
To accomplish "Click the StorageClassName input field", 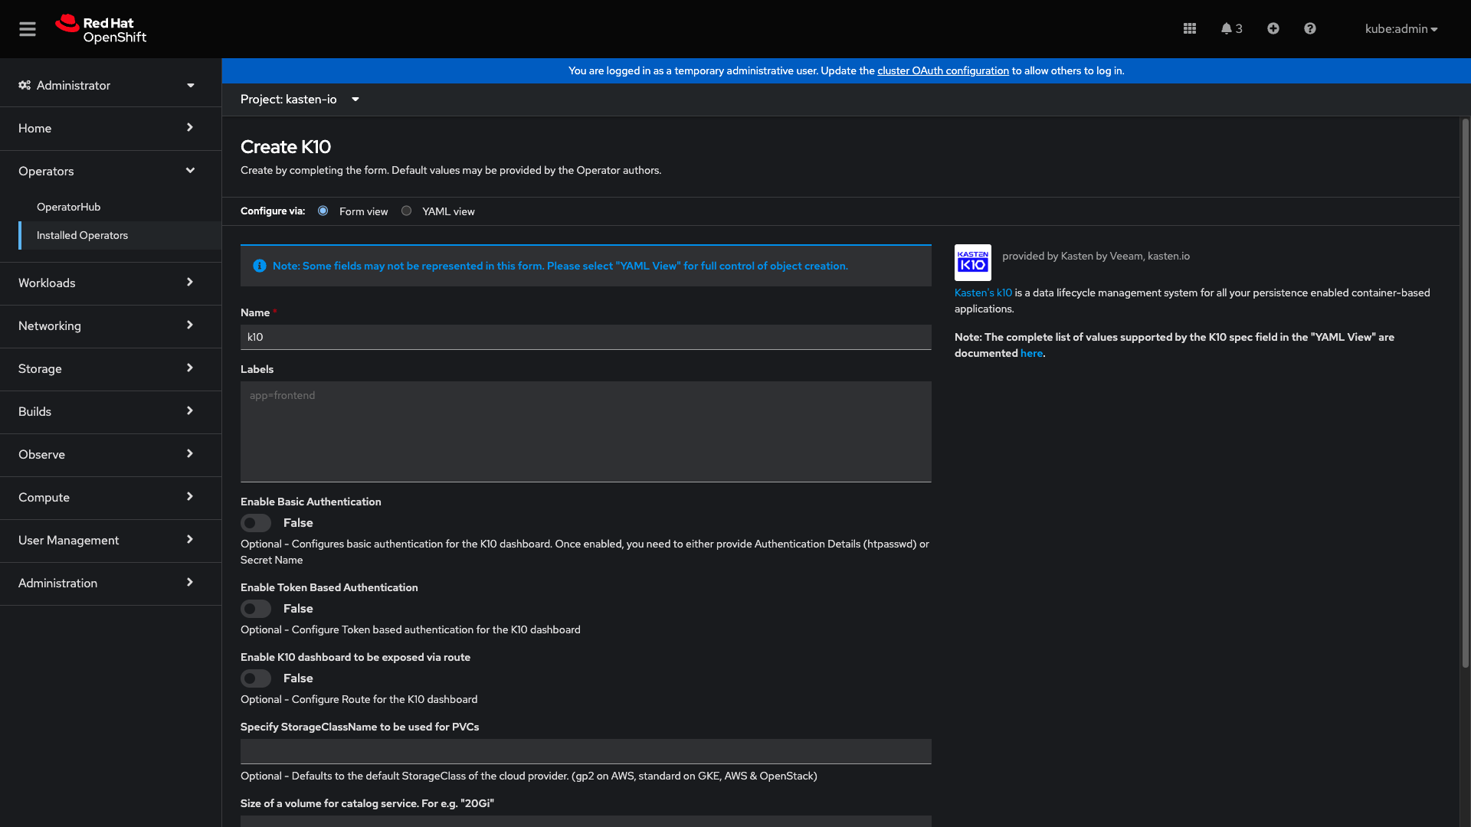I will click(586, 751).
